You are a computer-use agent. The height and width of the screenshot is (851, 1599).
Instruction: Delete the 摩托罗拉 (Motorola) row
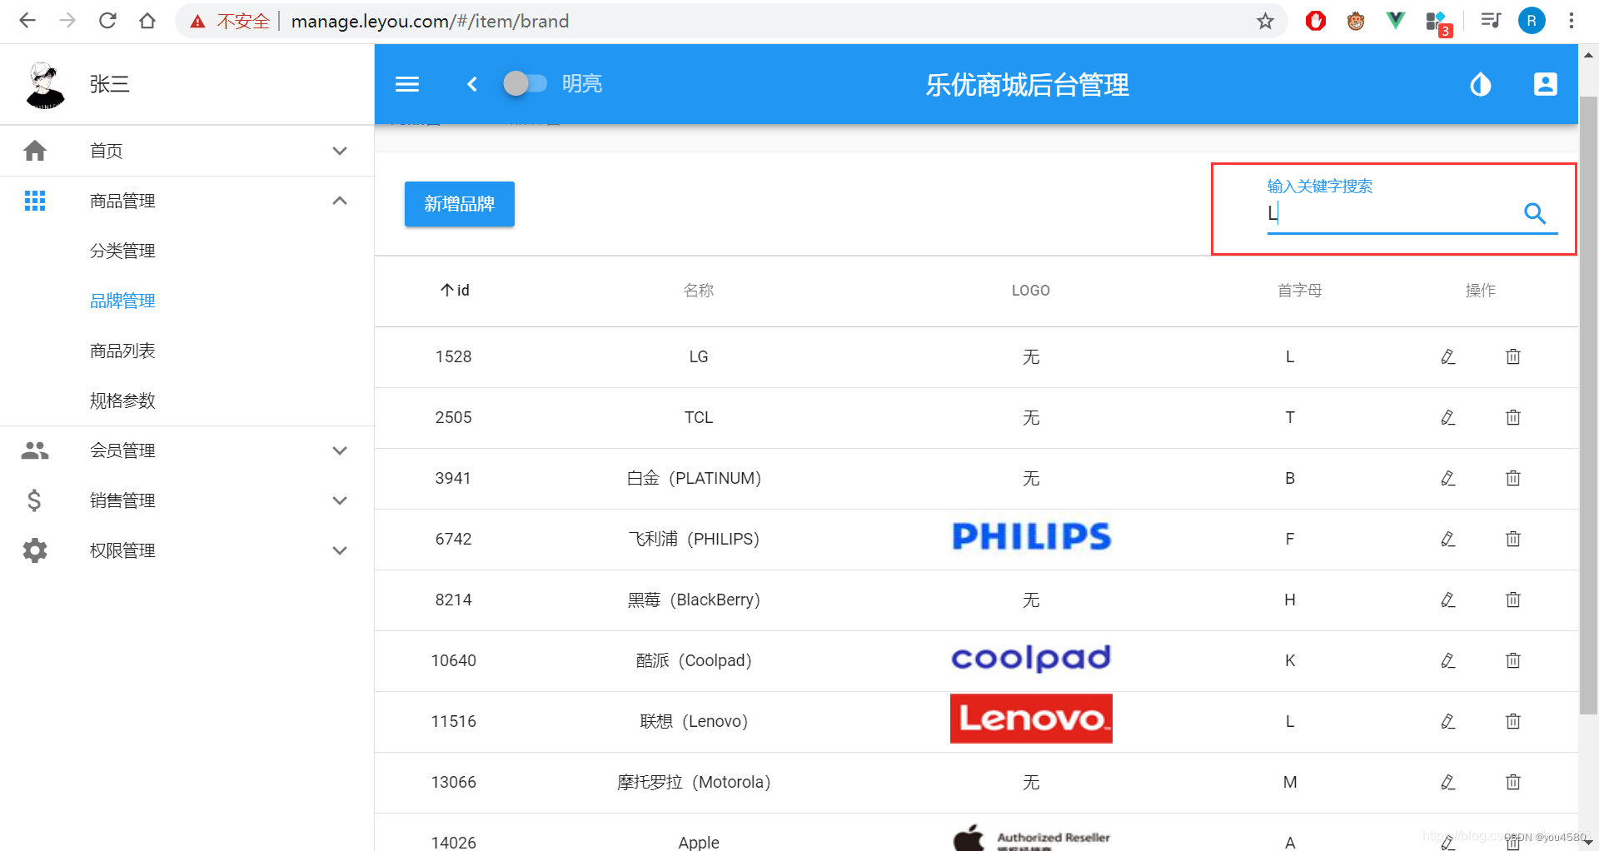tap(1513, 782)
